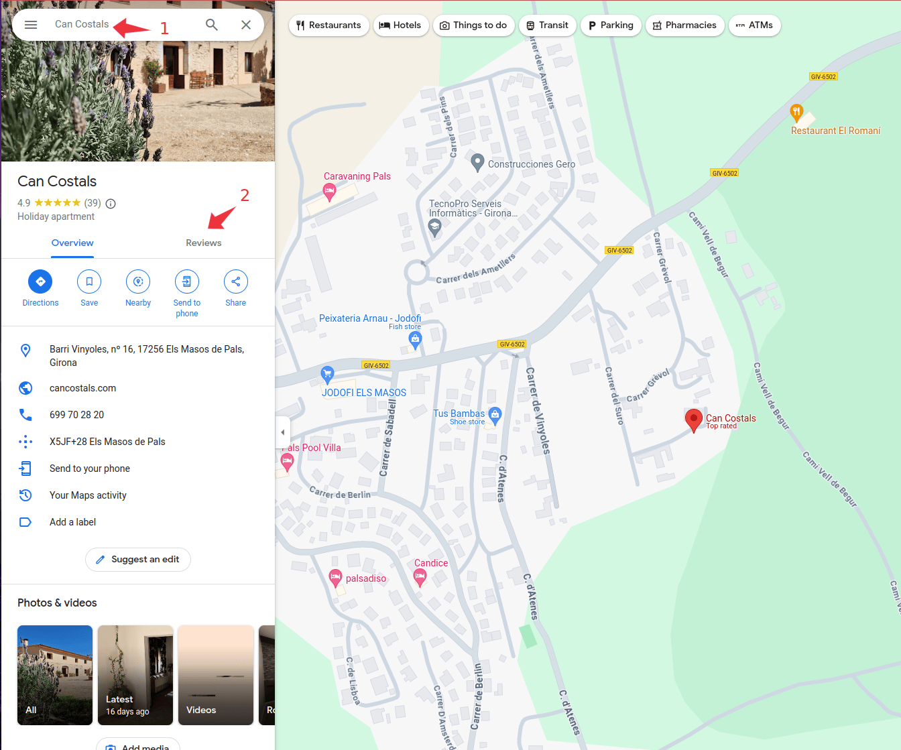Copy plus code X5JF+28 Els Masos de Pals
901x750 pixels.
107,442
